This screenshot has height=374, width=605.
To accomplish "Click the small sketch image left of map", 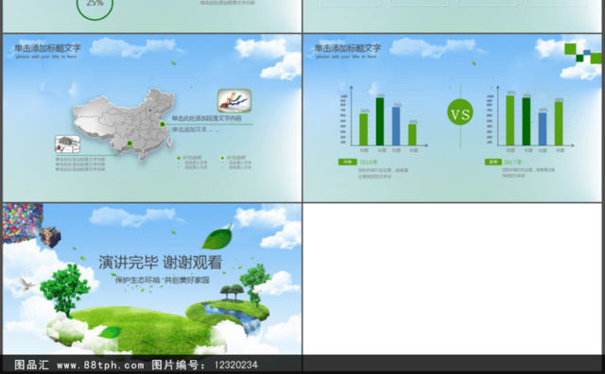I will (x=67, y=144).
